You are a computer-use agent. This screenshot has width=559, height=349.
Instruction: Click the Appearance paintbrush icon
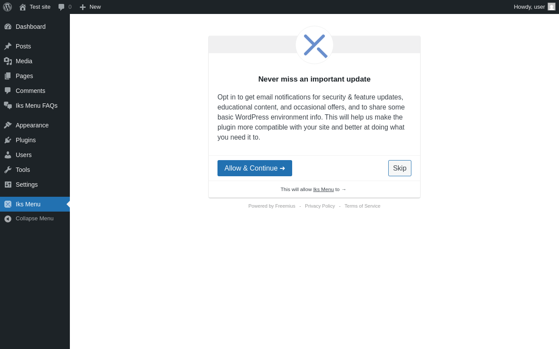pyautogui.click(x=8, y=125)
